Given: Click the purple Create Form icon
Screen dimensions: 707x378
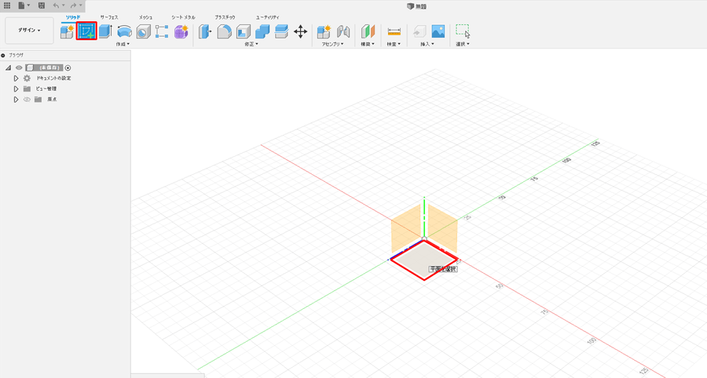Looking at the screenshot, I should (181, 31).
